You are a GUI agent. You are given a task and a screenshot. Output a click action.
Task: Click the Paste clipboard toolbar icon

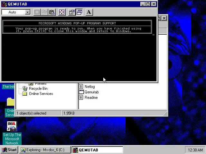coord(52,12)
